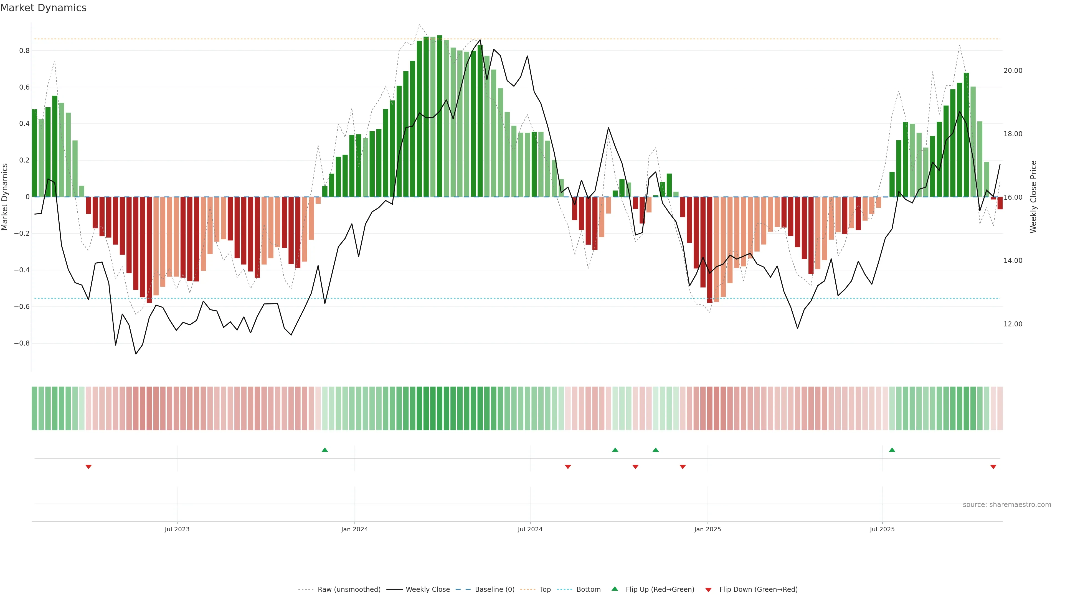Viewport: 1065px width, 599px height.
Task: Toggle the Top legend entry
Action: point(545,590)
